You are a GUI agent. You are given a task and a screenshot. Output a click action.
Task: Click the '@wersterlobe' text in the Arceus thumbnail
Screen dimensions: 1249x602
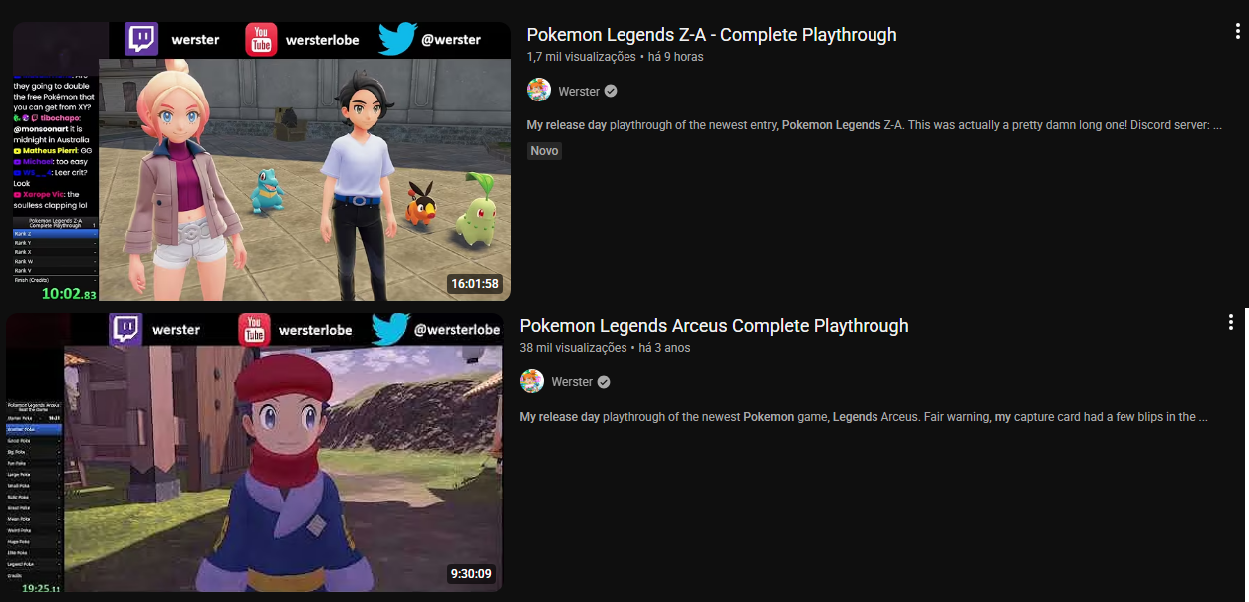click(457, 330)
